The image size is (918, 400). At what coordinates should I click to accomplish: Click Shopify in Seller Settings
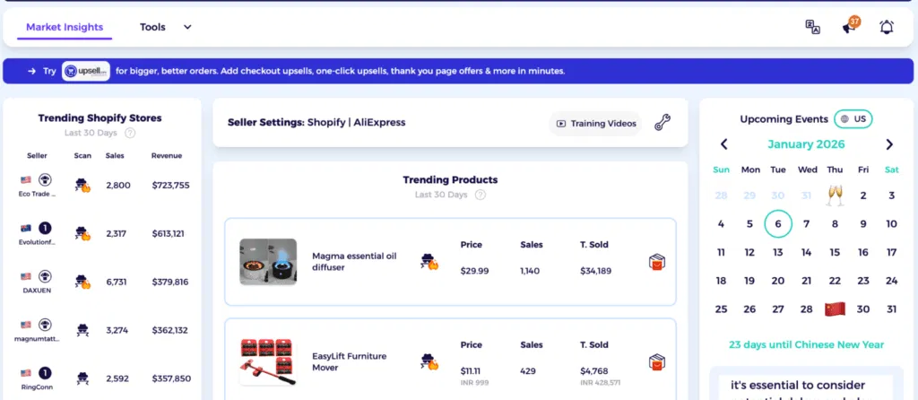(326, 122)
